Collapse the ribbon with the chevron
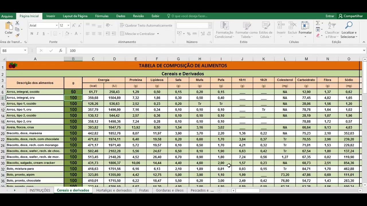Screen dimensions: 367x206 click(x=364, y=42)
